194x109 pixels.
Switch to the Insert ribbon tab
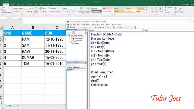click(12, 5)
